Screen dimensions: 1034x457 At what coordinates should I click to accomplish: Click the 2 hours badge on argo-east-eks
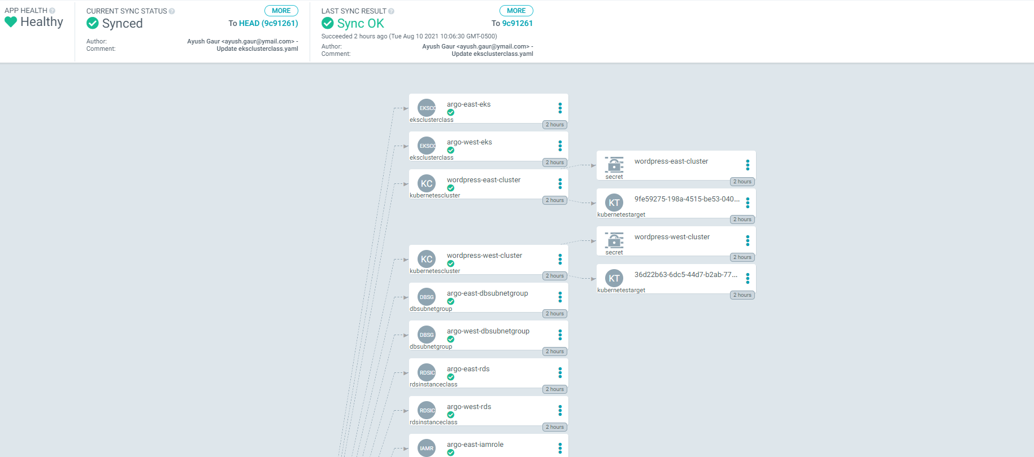(x=554, y=125)
